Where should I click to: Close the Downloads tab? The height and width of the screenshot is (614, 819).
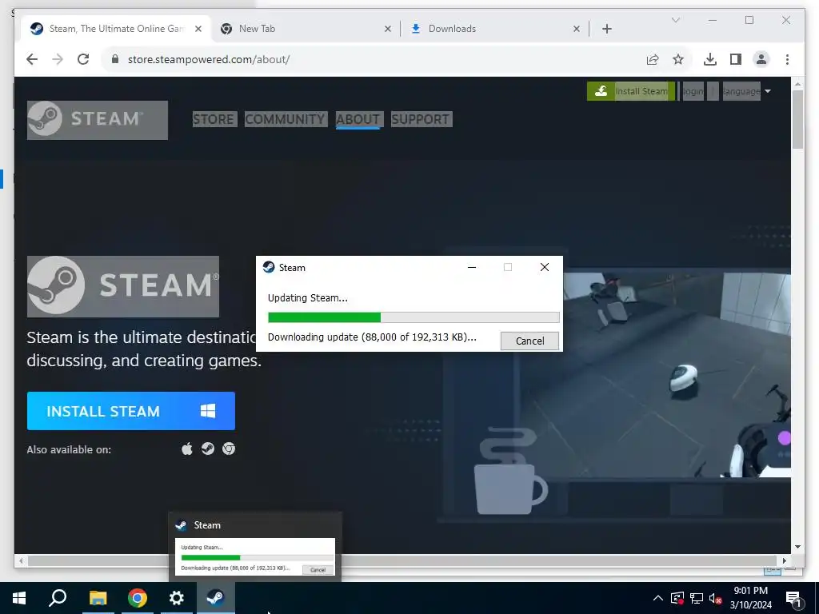577,29
